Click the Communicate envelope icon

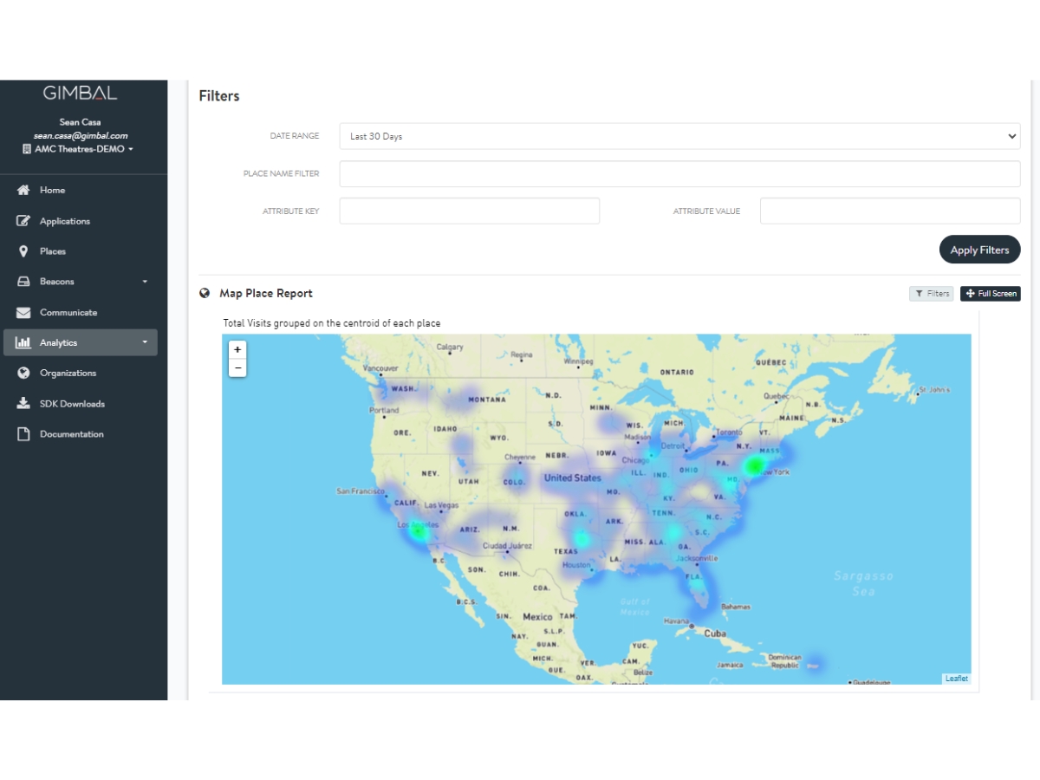click(x=23, y=312)
